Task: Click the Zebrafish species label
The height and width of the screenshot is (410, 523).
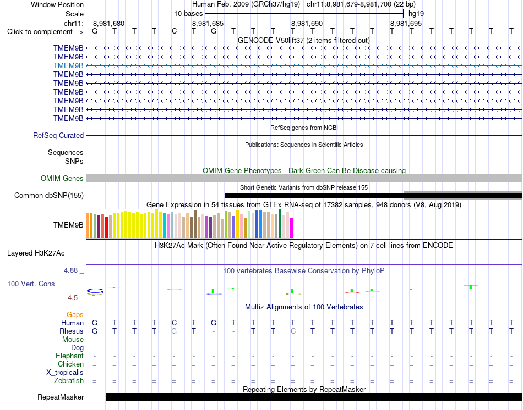Action: click(x=69, y=381)
